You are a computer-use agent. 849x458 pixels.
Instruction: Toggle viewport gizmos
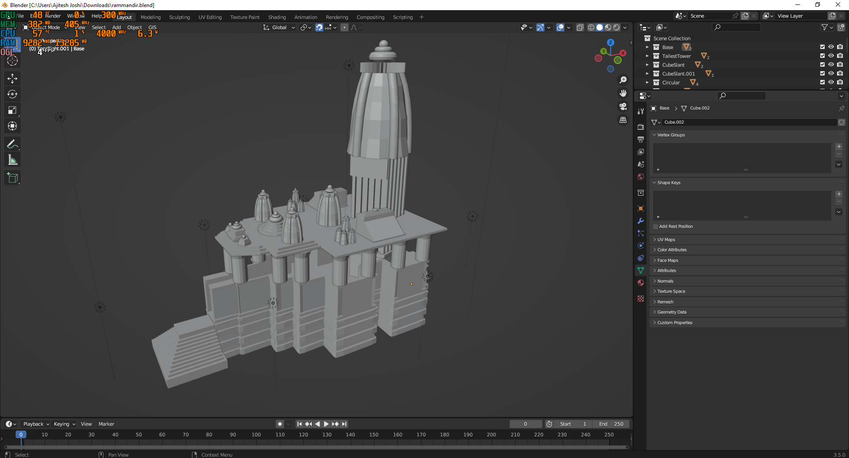point(540,27)
